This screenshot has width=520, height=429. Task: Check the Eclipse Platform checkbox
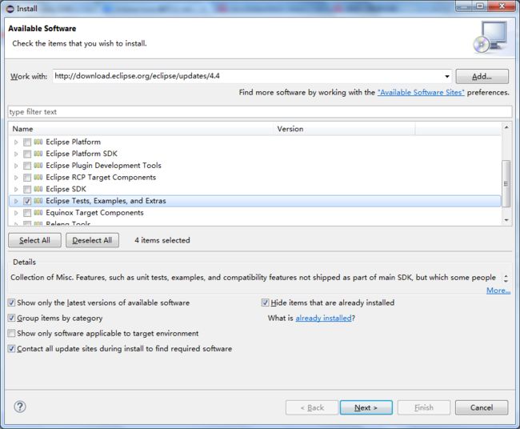tap(27, 142)
